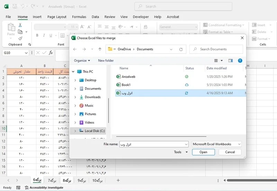Image resolution: width=277 pixels, height=191 pixels.
Task: Open the view options dropdown arrow
Action: click(x=222, y=60)
